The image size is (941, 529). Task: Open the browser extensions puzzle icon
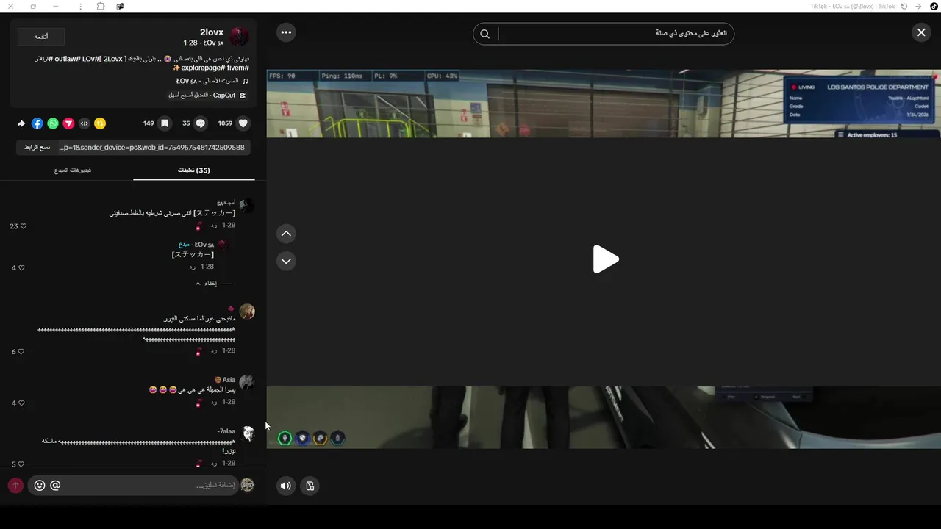coord(101,6)
